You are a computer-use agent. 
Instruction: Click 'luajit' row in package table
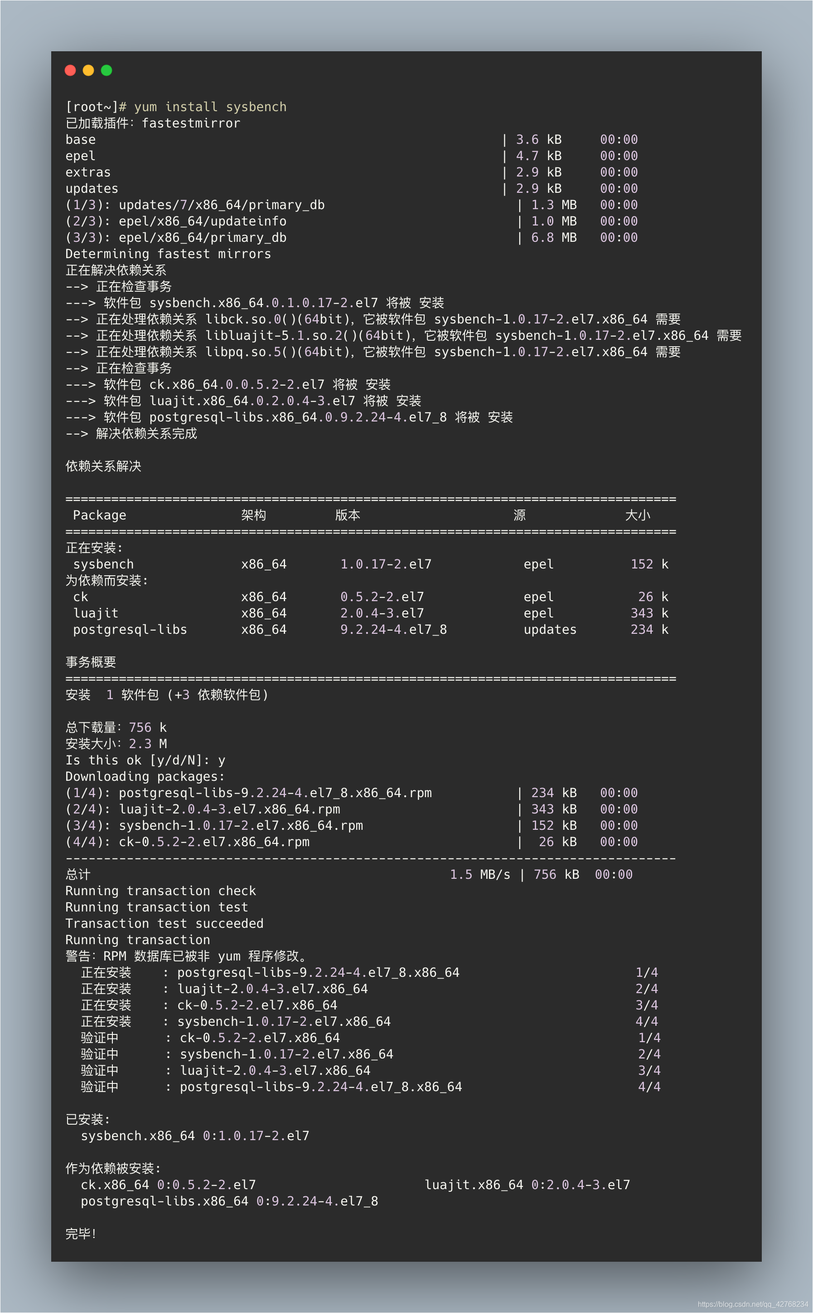point(371,613)
